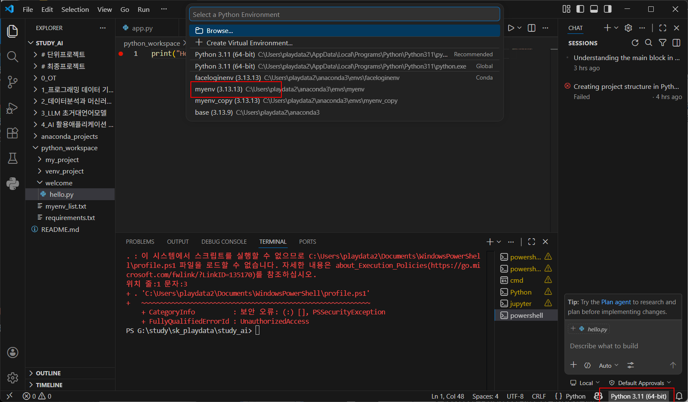The image size is (688, 402).
Task: Customize editor layout
Action: [567, 9]
